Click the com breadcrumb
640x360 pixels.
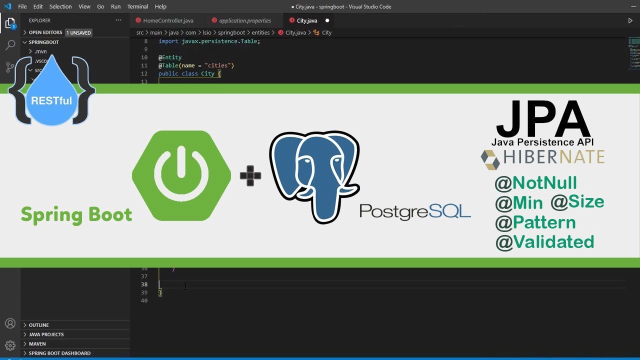[190, 32]
